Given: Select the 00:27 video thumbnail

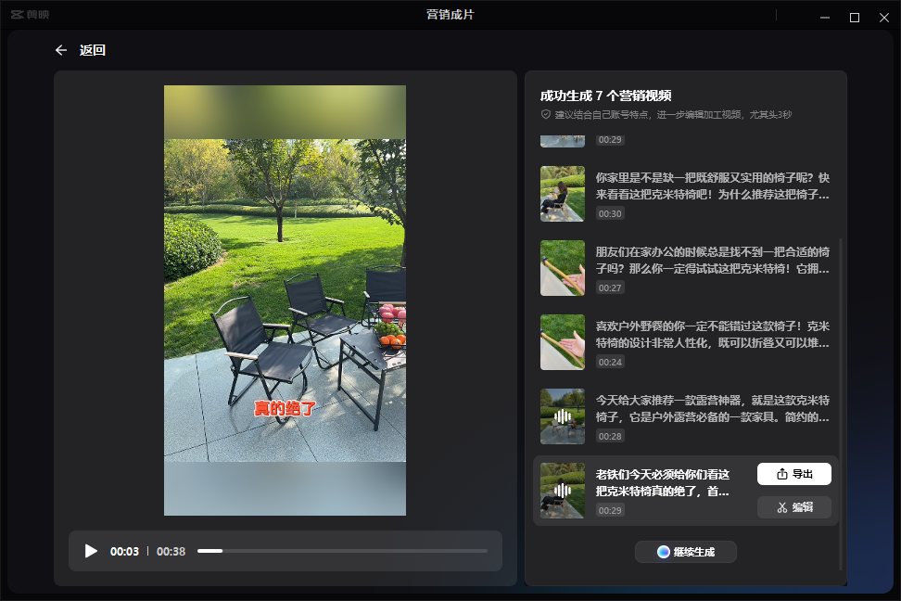Looking at the screenshot, I should point(563,268).
